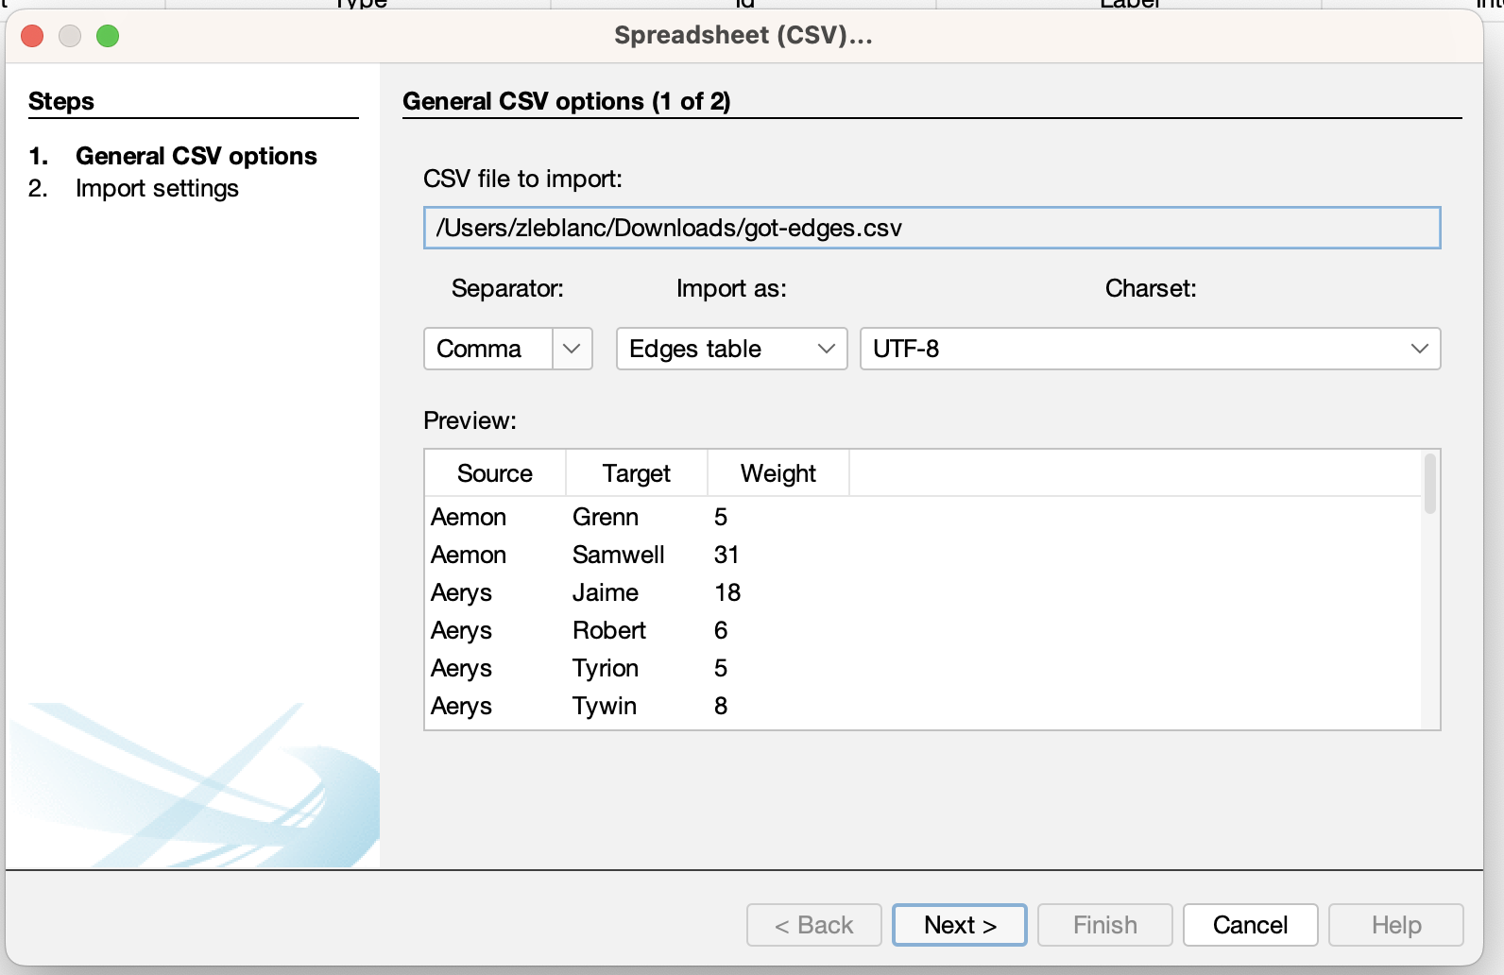Click the Import settings step
The height and width of the screenshot is (975, 1504).
(x=157, y=188)
